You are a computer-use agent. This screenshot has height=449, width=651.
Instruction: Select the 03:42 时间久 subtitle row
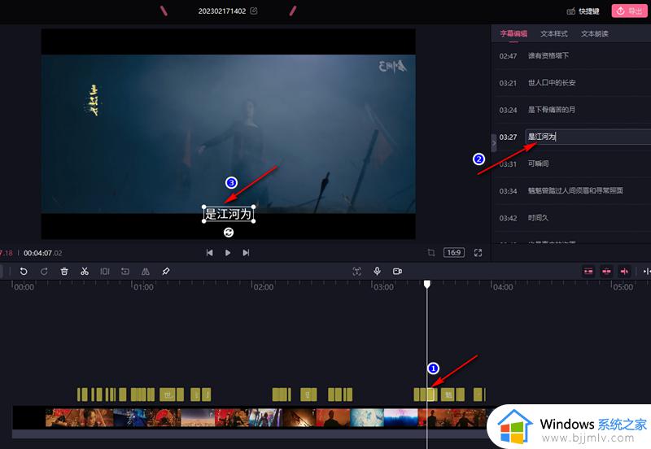click(573, 217)
